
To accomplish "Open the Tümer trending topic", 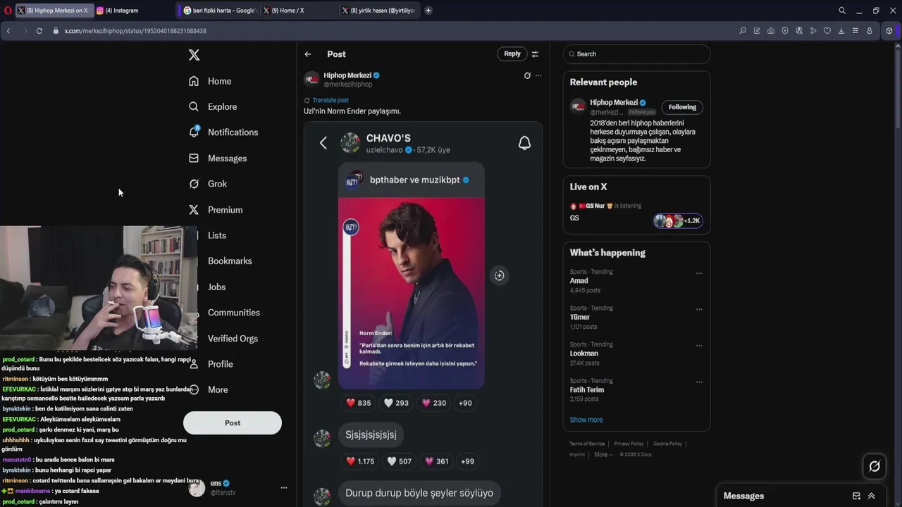I will click(580, 318).
